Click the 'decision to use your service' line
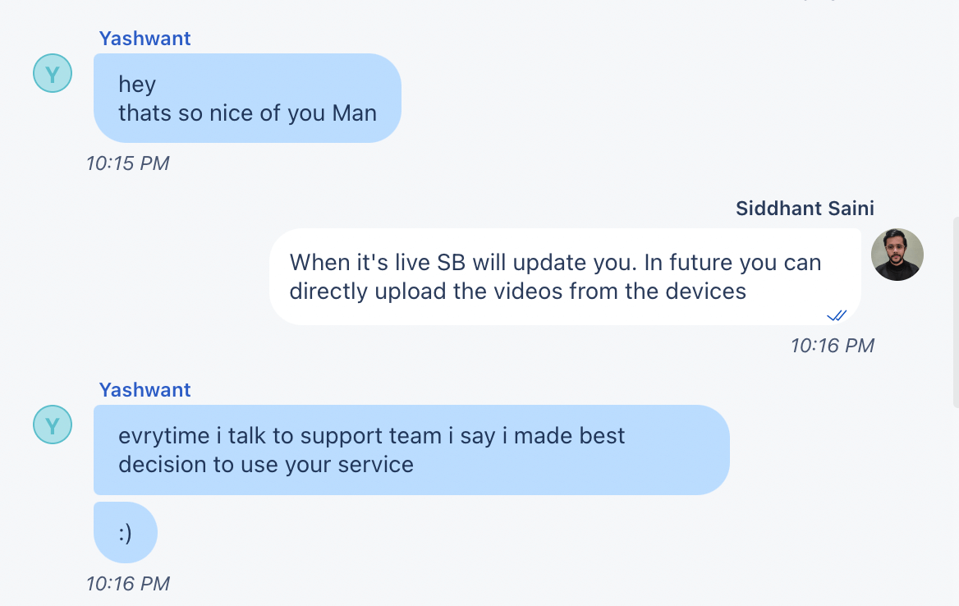Screen dimensions: 959x606 click(265, 465)
